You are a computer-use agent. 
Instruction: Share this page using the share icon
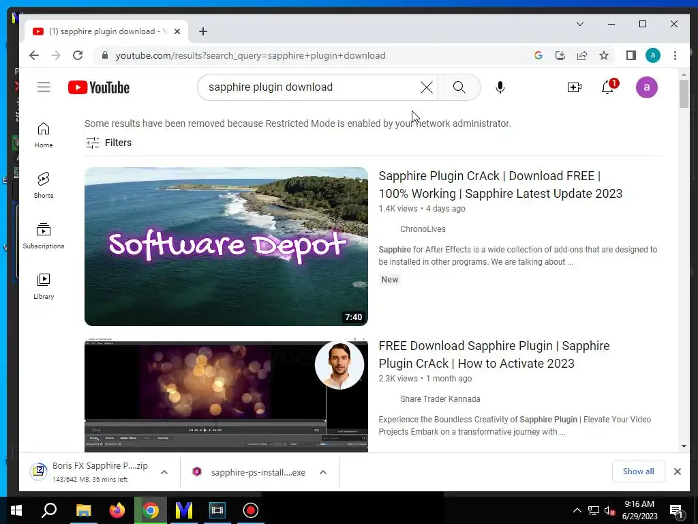pyautogui.click(x=582, y=55)
